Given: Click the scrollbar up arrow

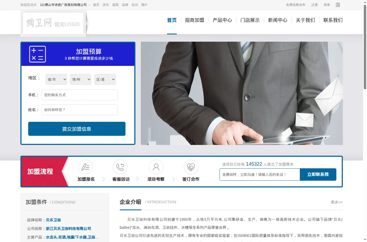Looking at the screenshot, I should coord(365,2).
